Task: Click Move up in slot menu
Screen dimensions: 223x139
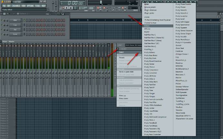Action: 129,96
